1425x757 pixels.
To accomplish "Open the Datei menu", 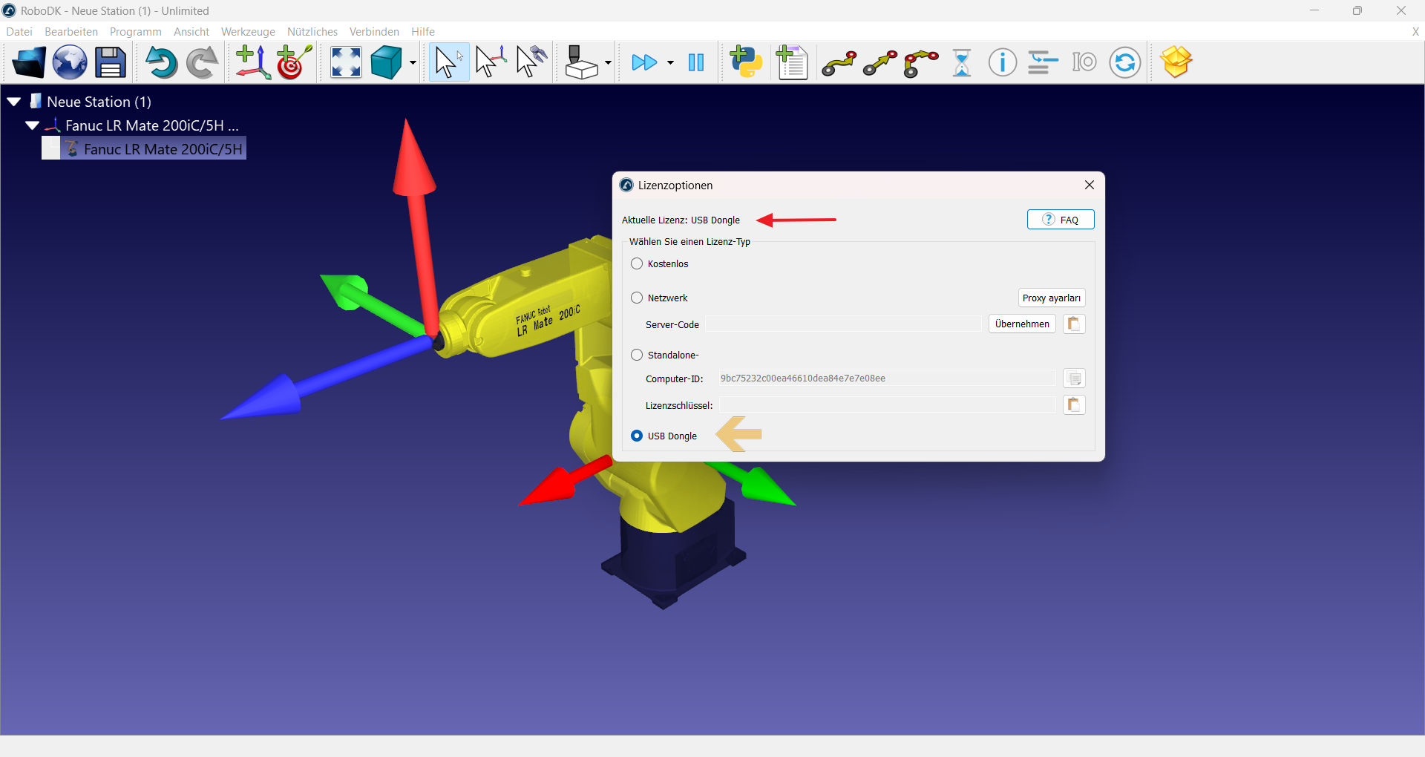I will (x=19, y=31).
